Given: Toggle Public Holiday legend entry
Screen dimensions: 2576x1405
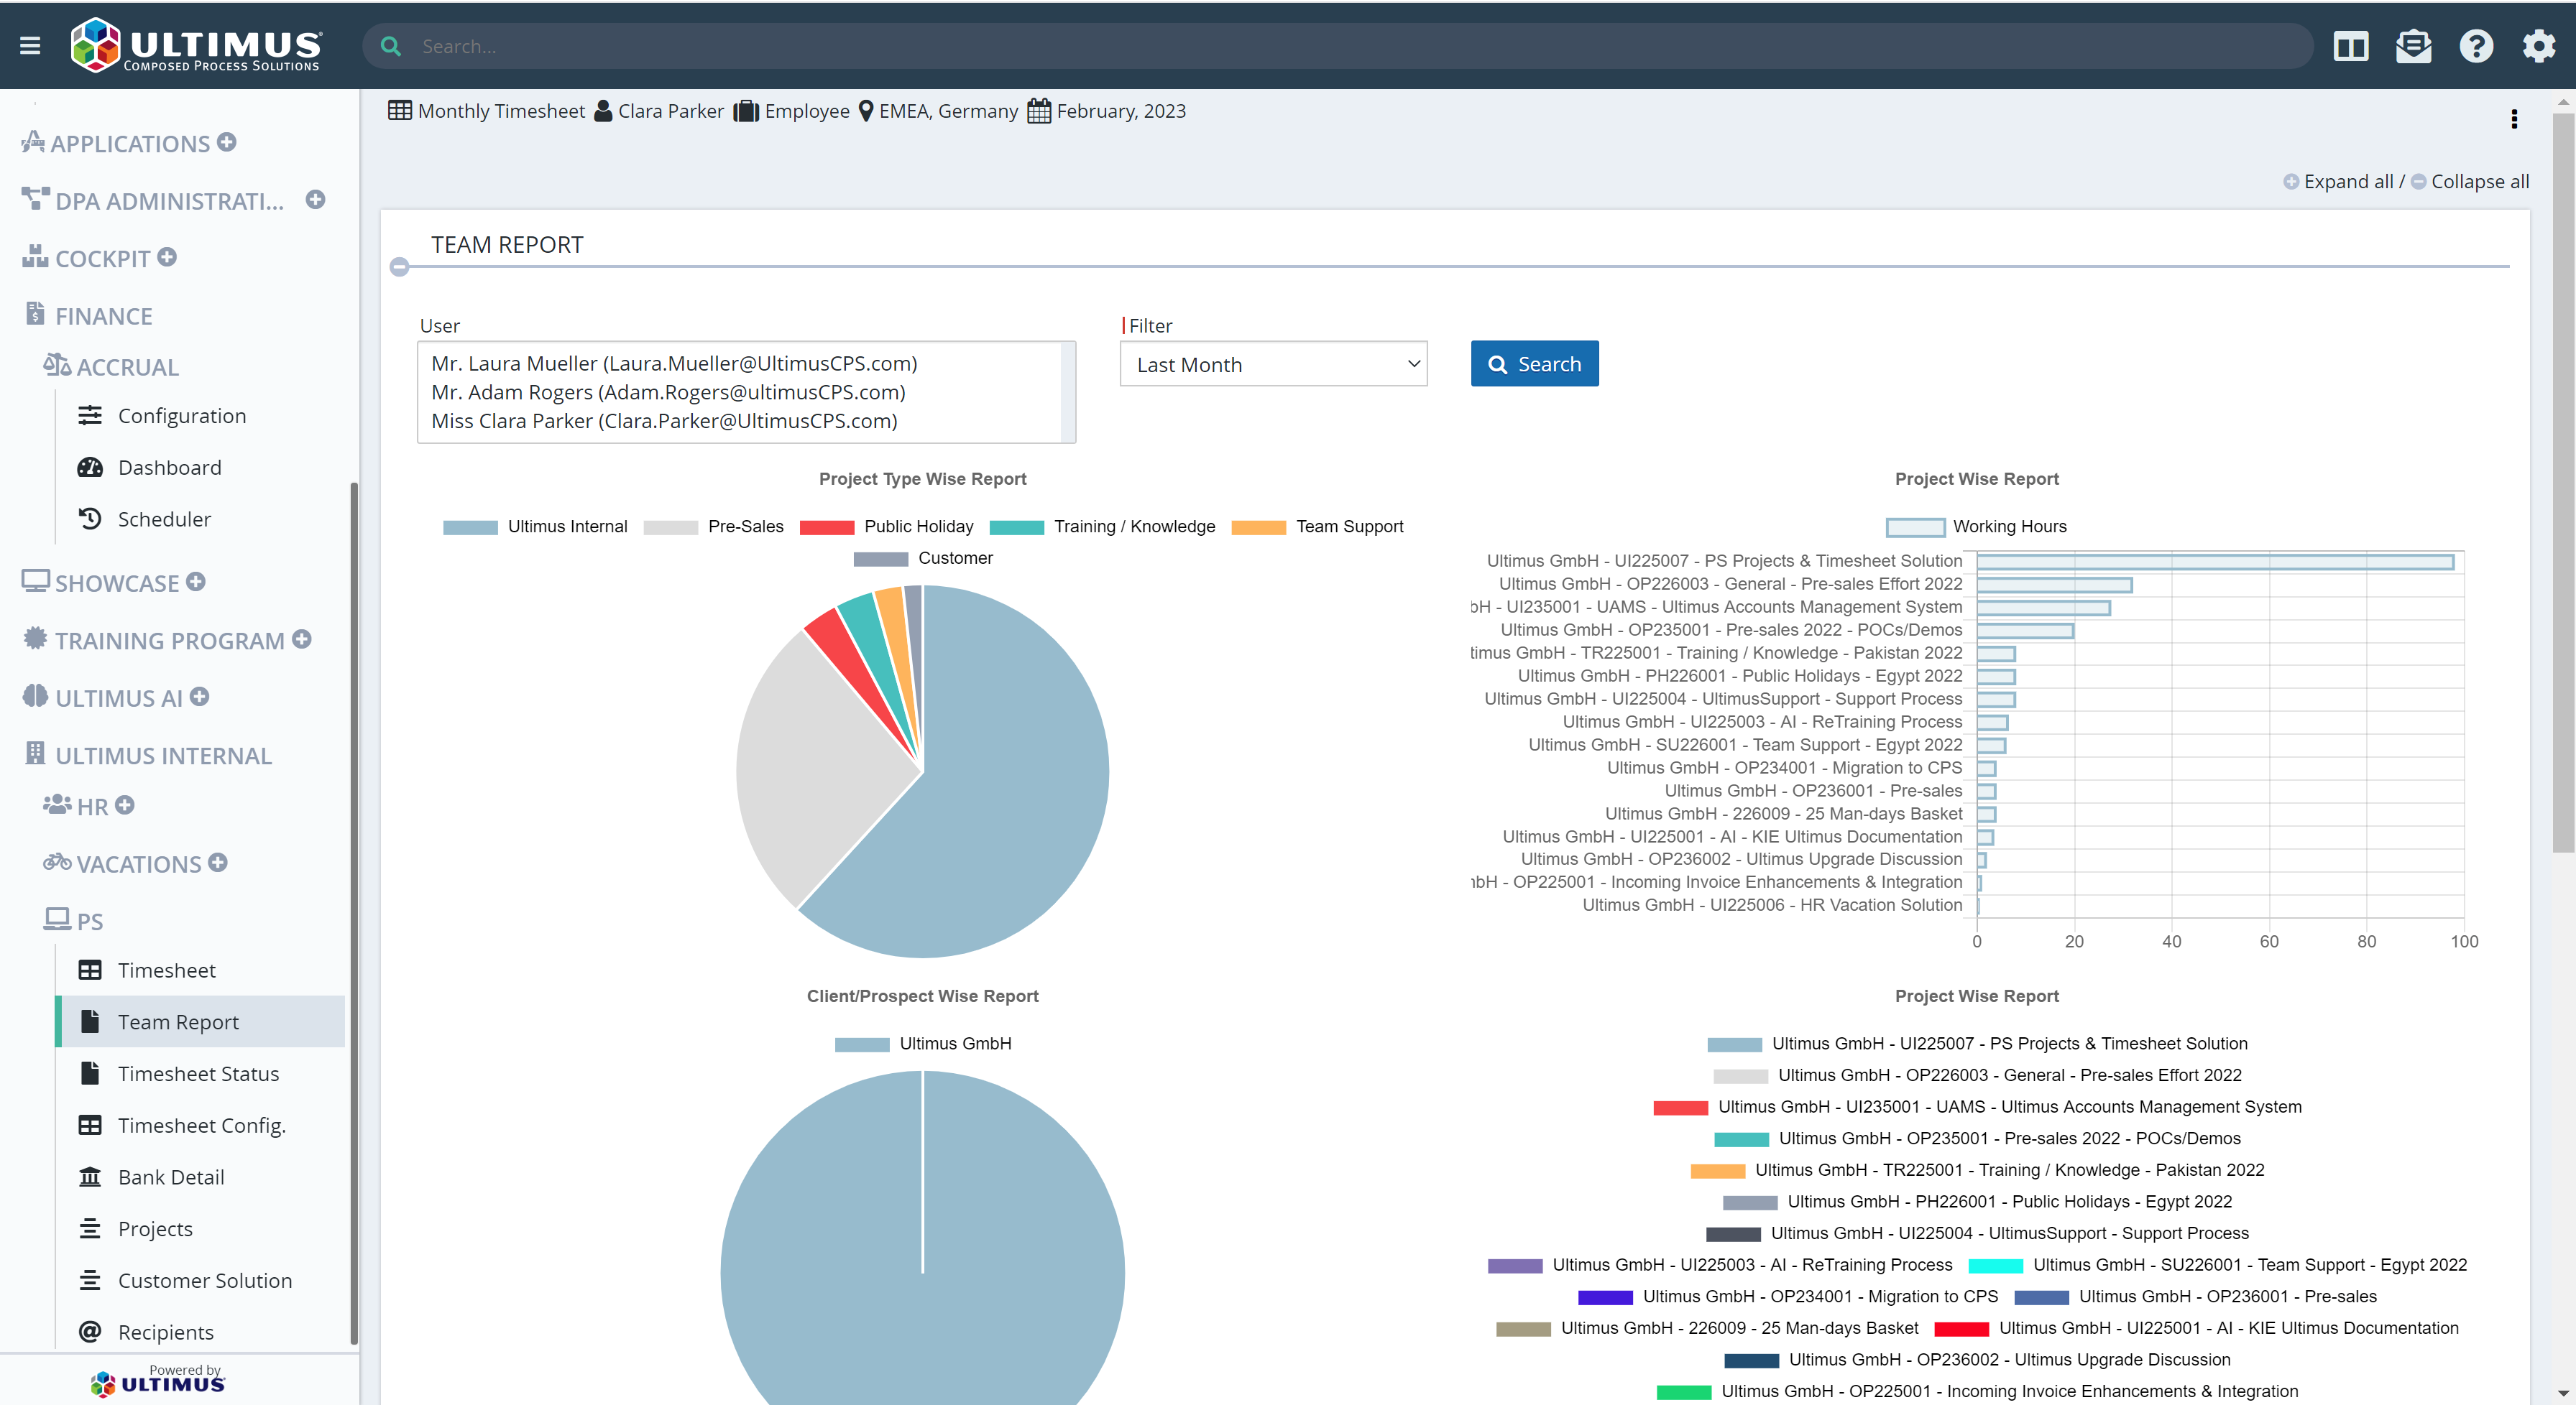Looking at the screenshot, I should pos(886,527).
